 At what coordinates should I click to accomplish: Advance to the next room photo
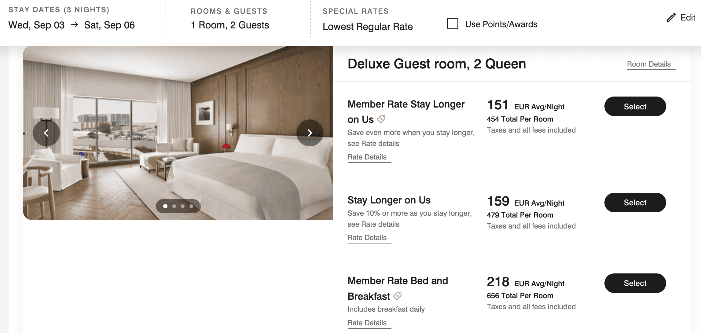(x=310, y=133)
